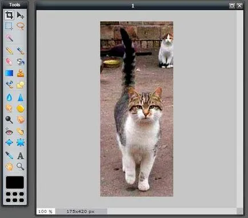The width and height of the screenshot is (248, 218).
Task: Switch to the Brush tool
Action: (21, 50)
